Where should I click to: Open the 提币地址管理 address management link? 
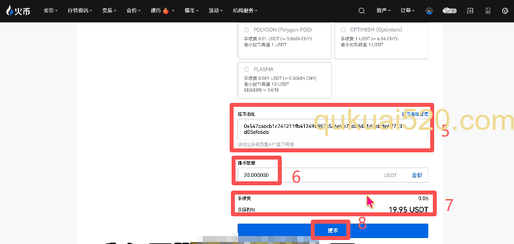tap(415, 114)
